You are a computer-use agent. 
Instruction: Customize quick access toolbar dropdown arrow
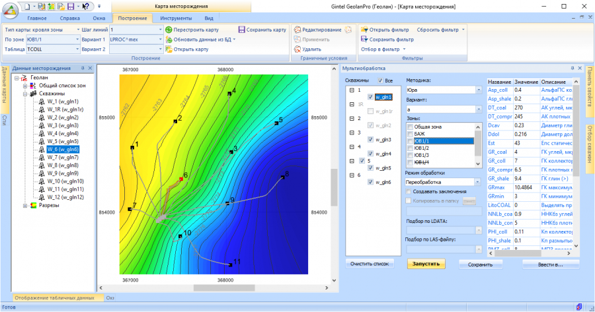[x=99, y=7]
